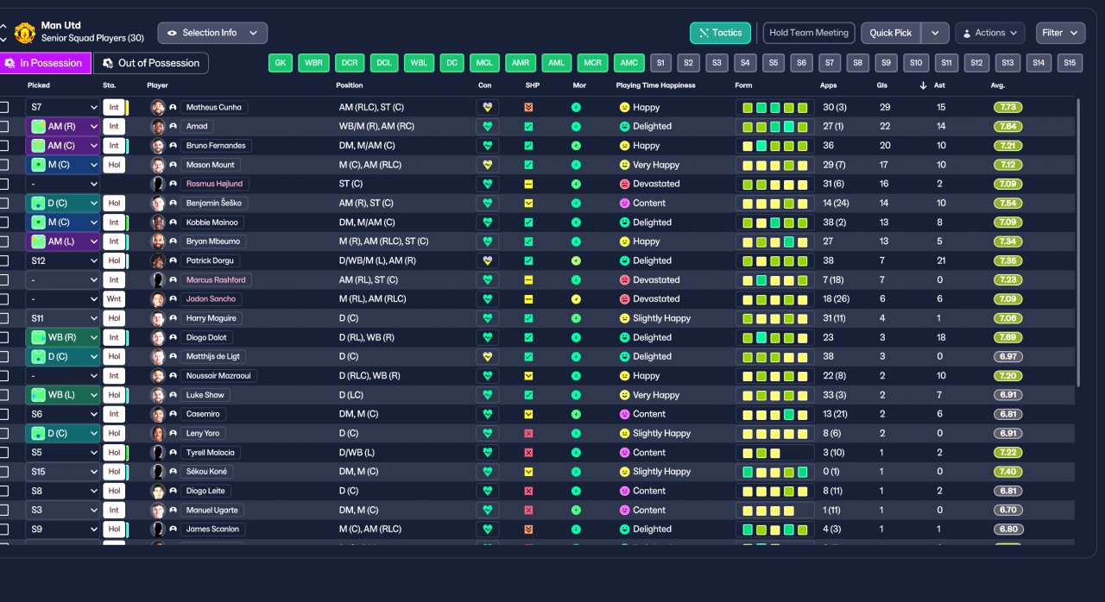Click Matheus Cunha's condition heart icon
1105x602 pixels.
pyautogui.click(x=487, y=107)
